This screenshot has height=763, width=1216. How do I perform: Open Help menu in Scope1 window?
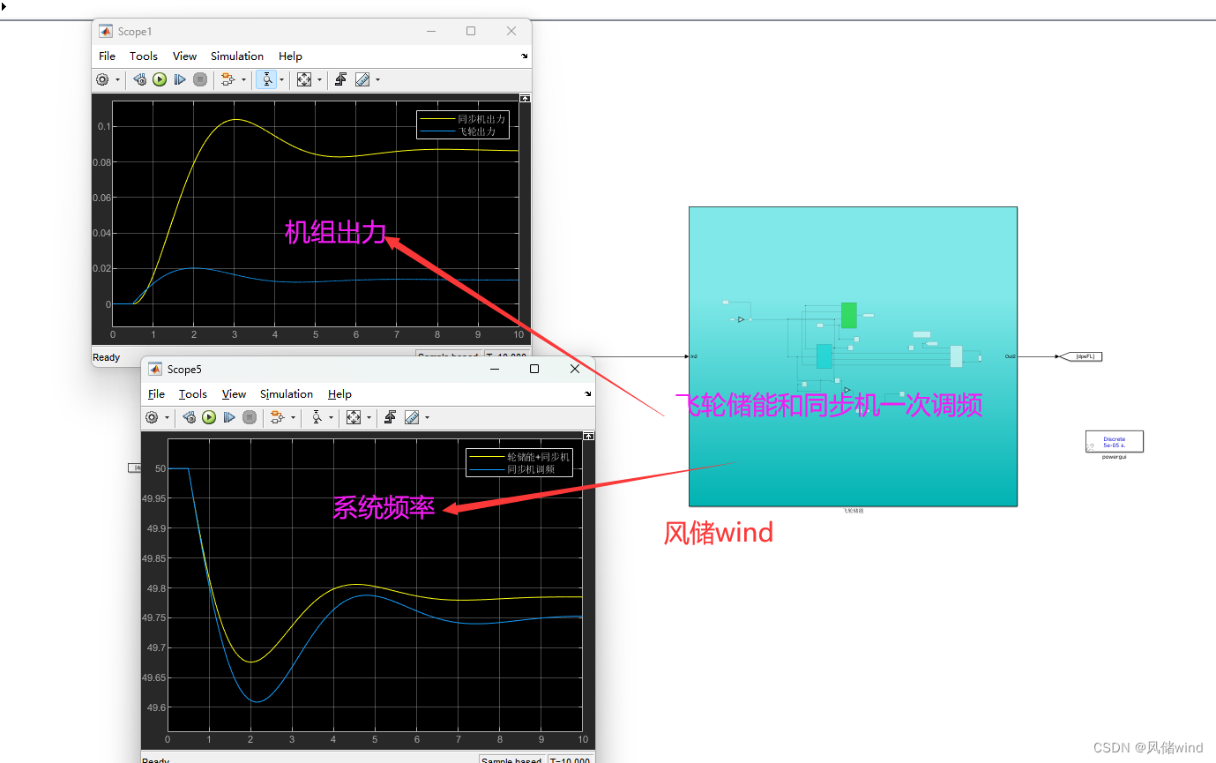(290, 56)
